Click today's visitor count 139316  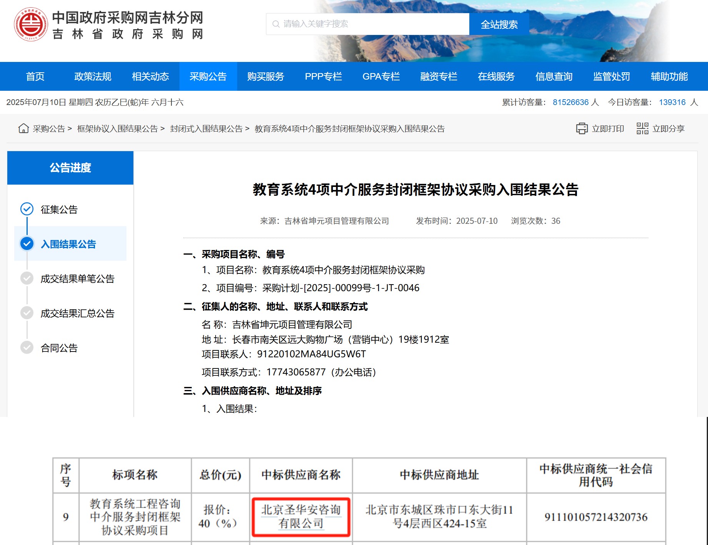pos(672,102)
